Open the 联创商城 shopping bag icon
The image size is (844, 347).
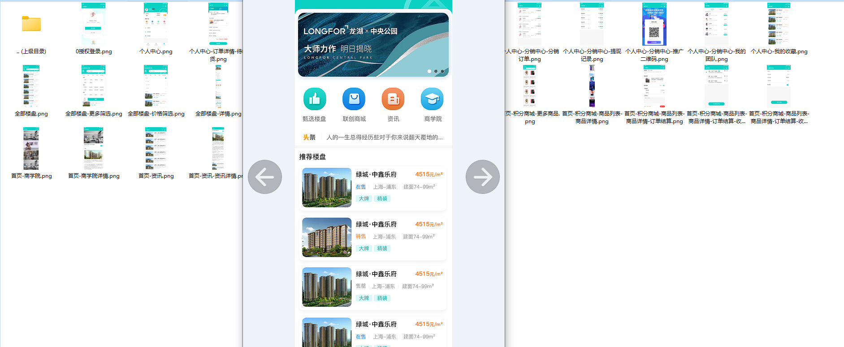pos(354,99)
